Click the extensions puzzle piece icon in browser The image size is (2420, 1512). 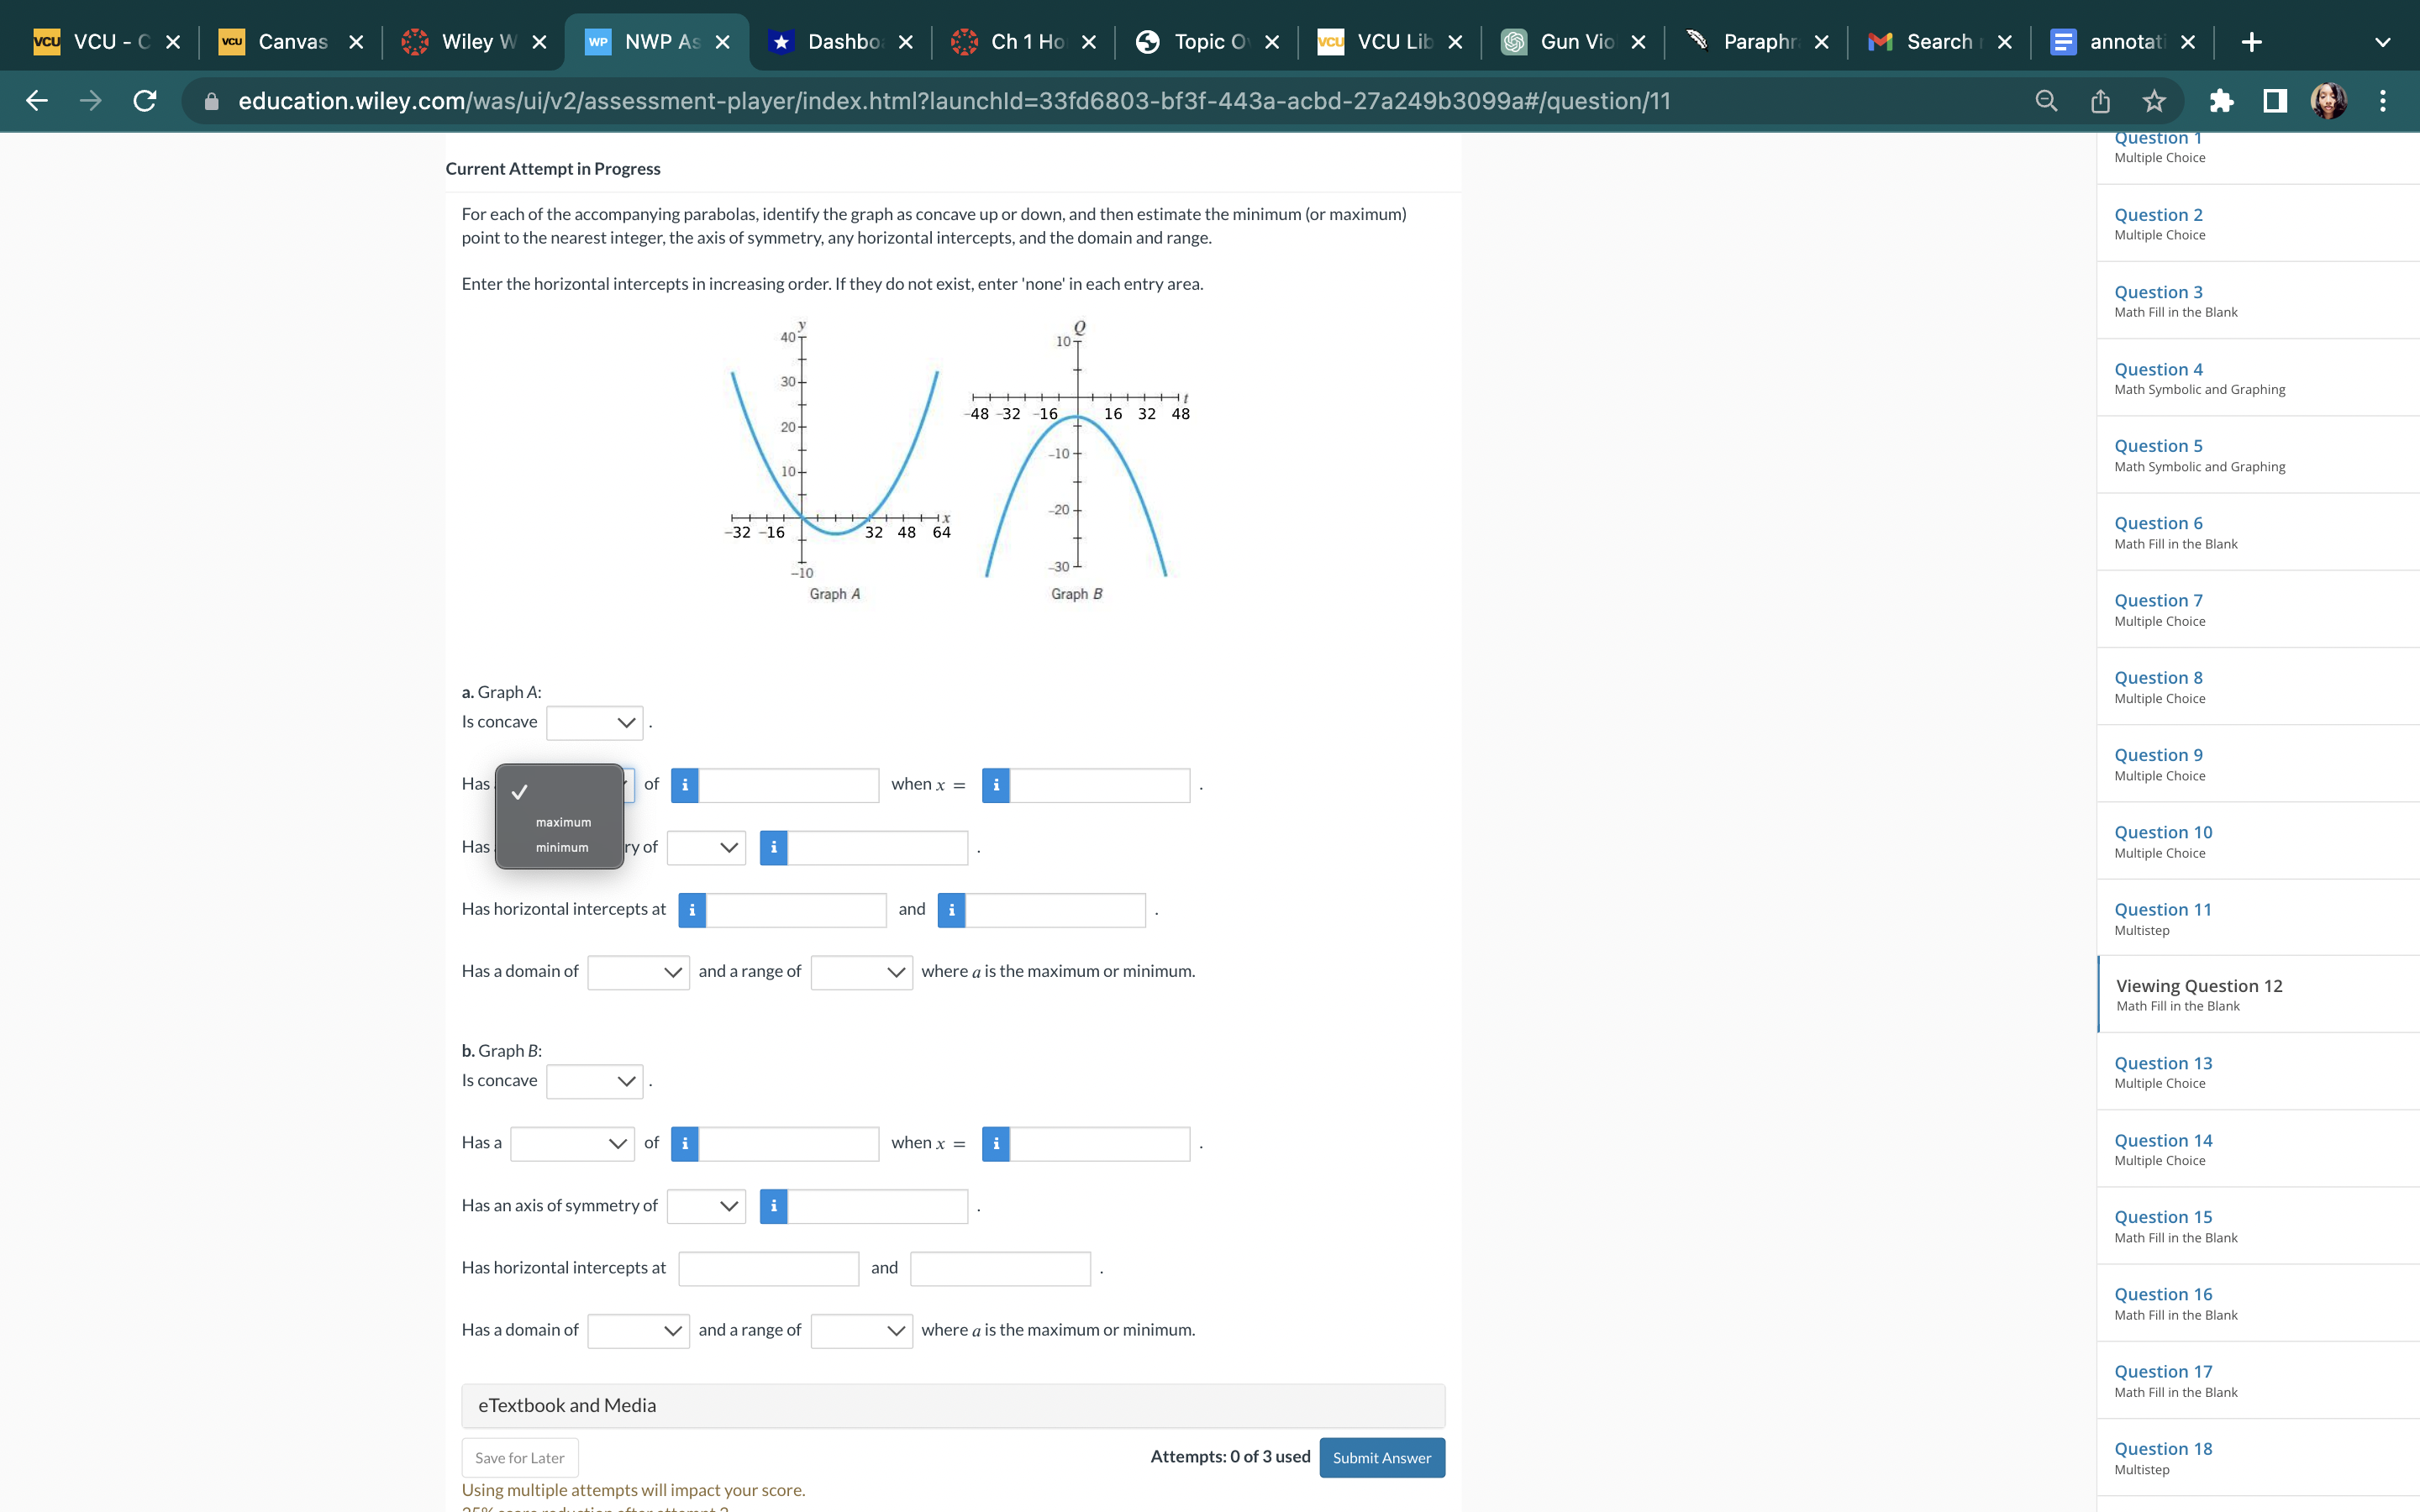point(2227,99)
